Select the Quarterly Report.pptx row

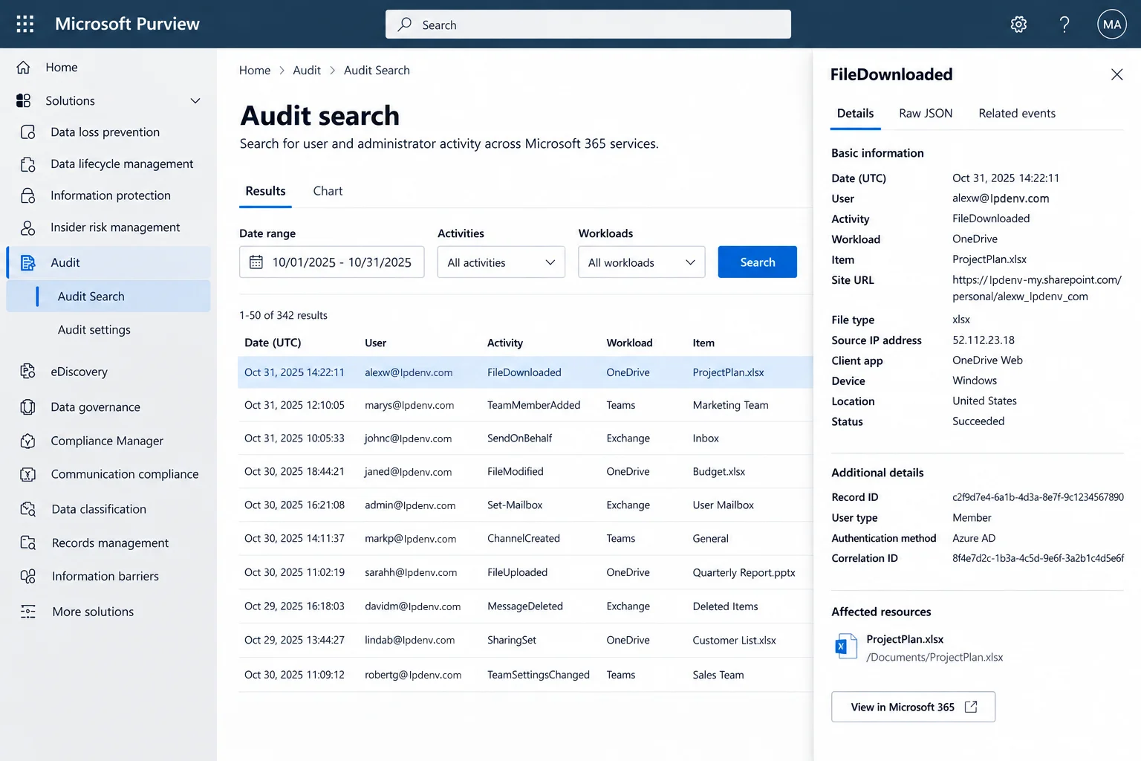(x=525, y=572)
